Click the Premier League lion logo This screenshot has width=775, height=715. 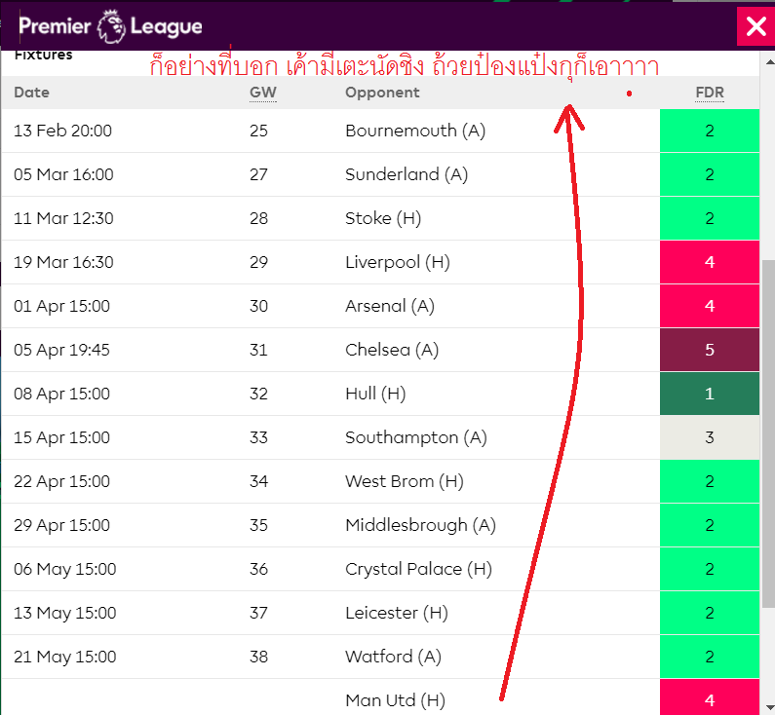pos(111,25)
